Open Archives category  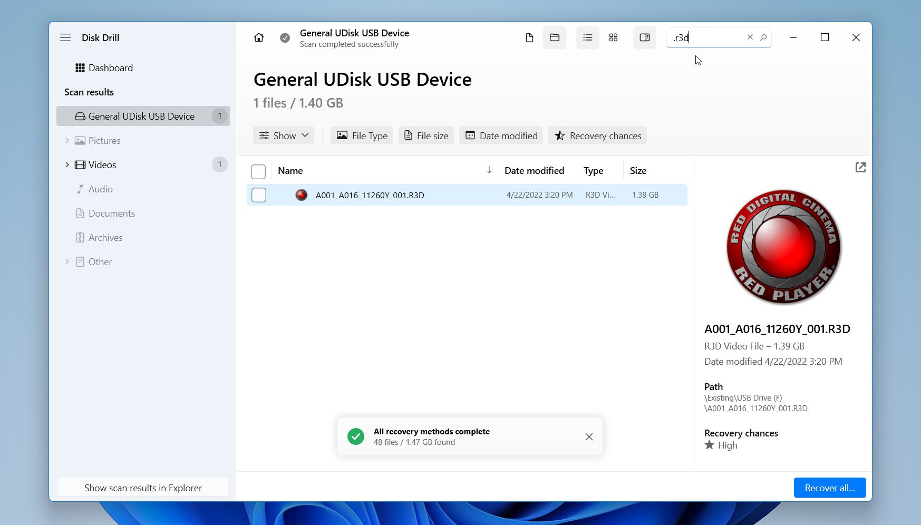click(x=105, y=237)
